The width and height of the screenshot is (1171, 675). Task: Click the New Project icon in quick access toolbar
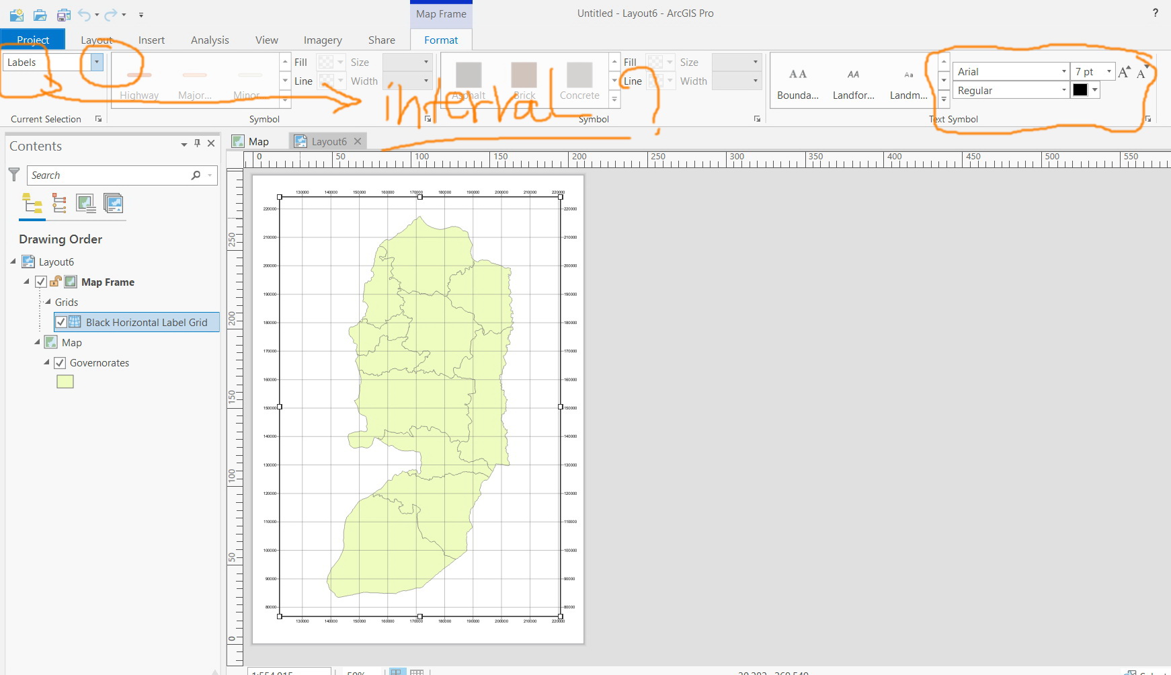point(17,15)
